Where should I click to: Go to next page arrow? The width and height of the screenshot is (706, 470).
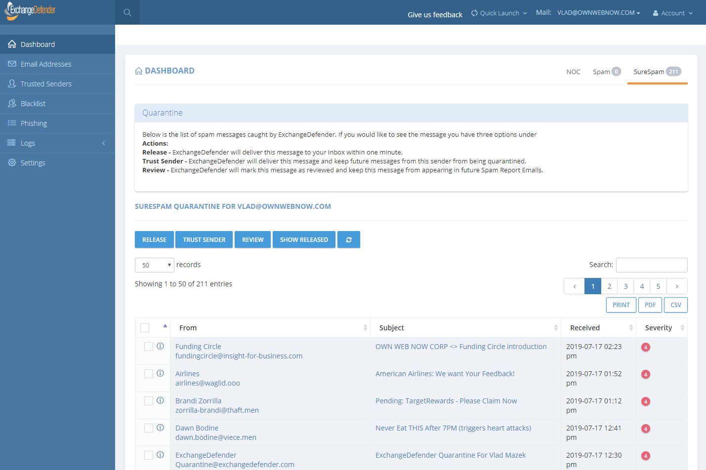pyautogui.click(x=677, y=286)
